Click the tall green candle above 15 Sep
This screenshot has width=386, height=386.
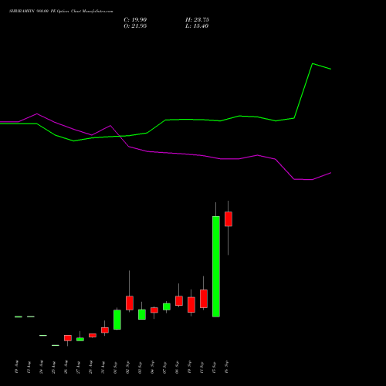pos(216,266)
